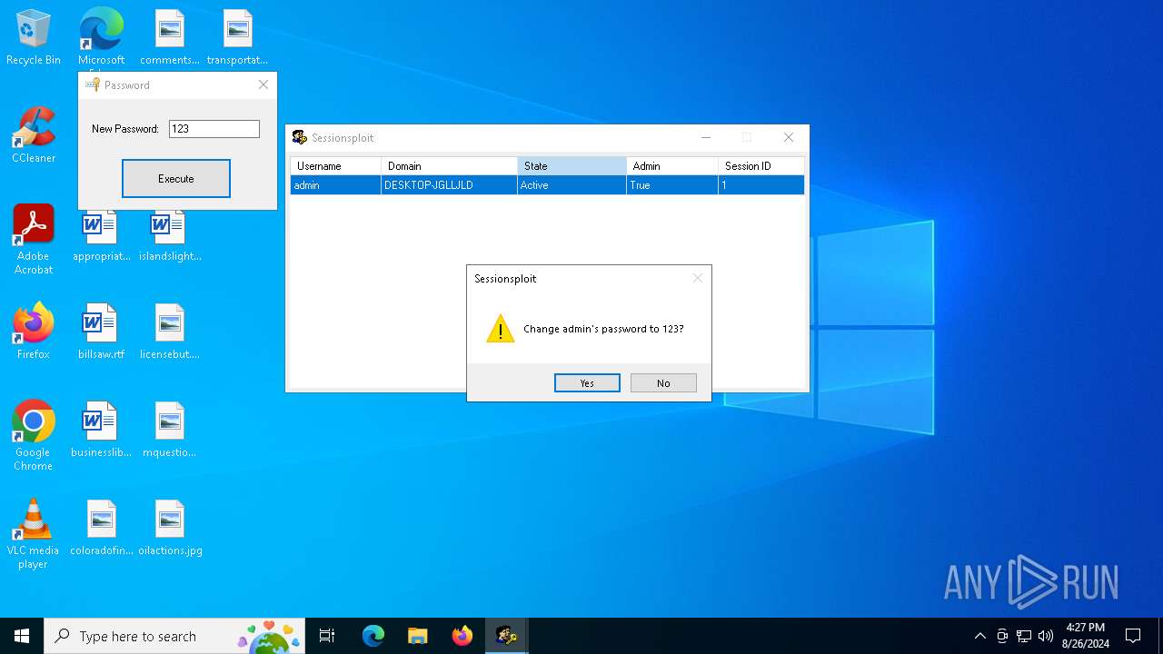Launch Firefox from the taskbar
The width and height of the screenshot is (1163, 654).
tap(462, 636)
